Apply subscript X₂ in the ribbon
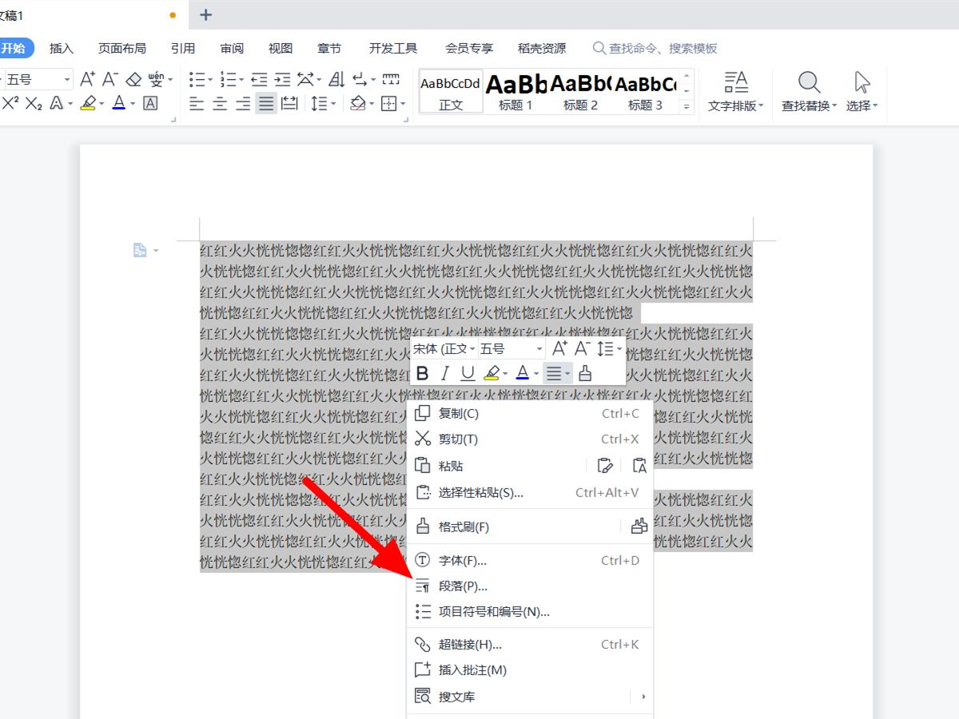Image resolution: width=959 pixels, height=719 pixels. pyautogui.click(x=34, y=103)
